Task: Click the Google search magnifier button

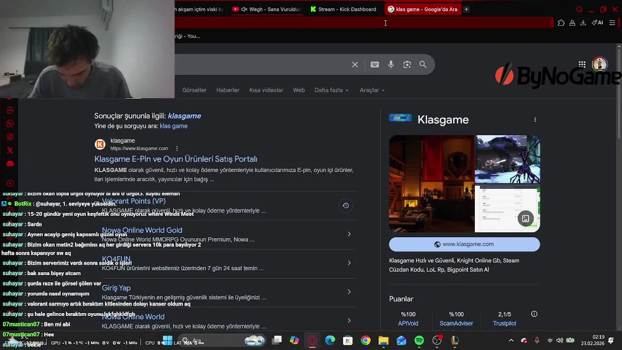Action: (x=423, y=65)
